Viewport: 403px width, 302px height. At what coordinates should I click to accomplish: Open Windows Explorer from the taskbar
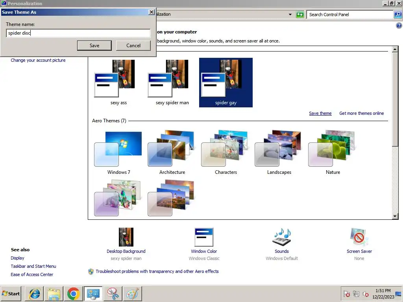pos(54,294)
